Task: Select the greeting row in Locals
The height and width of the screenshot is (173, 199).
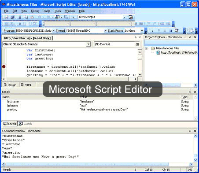Action: [98, 110]
